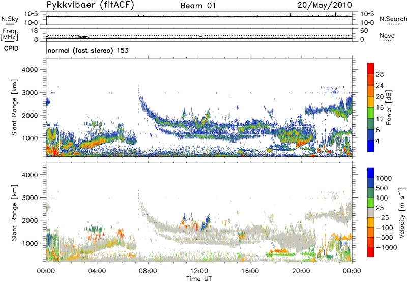Click the '-100' velocity colorbar value

(384, 228)
